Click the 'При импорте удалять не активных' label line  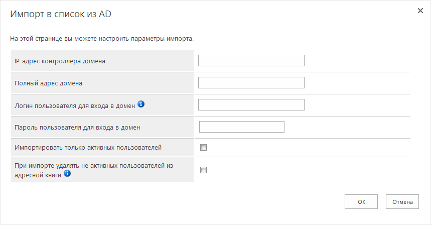click(94, 166)
